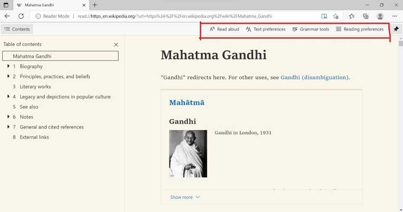Open Grammar tools
This screenshot has width=403, height=212.
(311, 29)
